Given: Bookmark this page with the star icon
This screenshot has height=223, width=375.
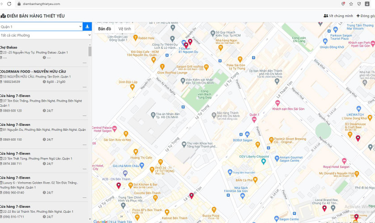Looking at the screenshot, I should 351,4.
